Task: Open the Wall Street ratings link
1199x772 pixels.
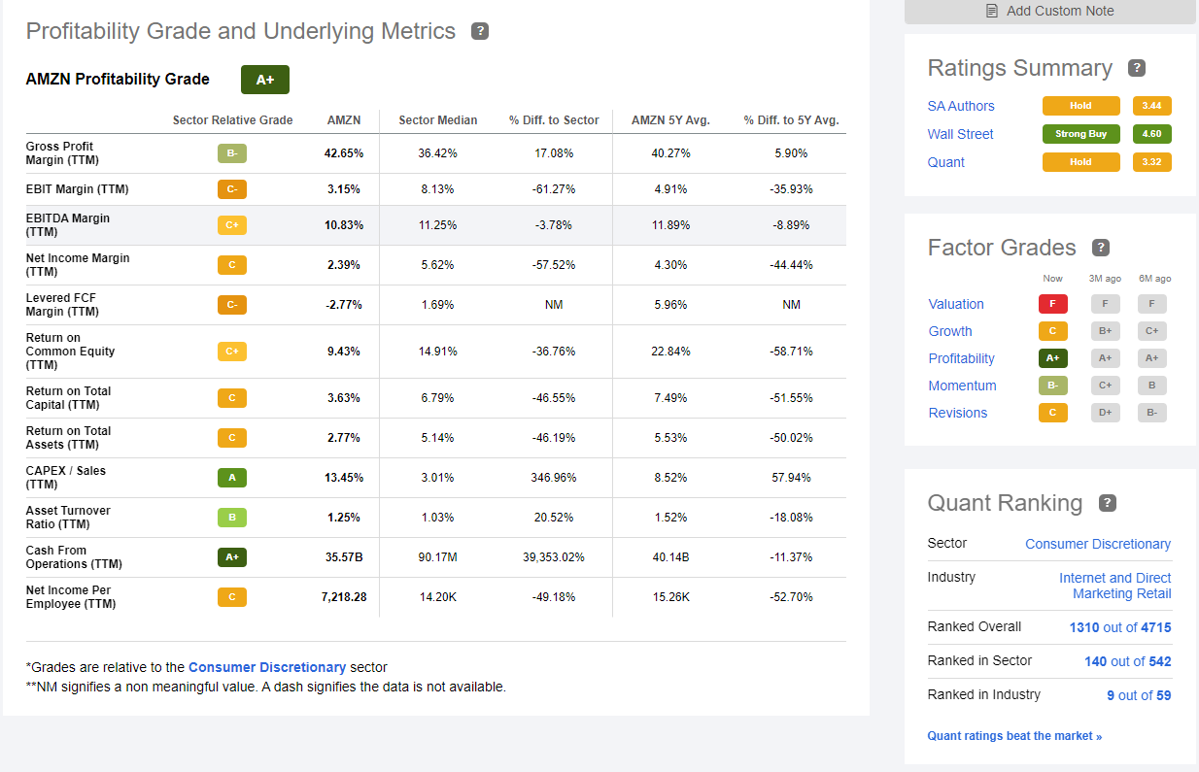Action: click(x=961, y=134)
